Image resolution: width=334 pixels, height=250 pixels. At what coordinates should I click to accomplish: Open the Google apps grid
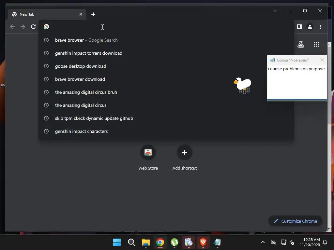click(316, 44)
